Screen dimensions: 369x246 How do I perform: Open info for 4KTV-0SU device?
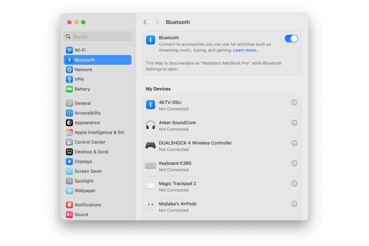click(x=294, y=102)
